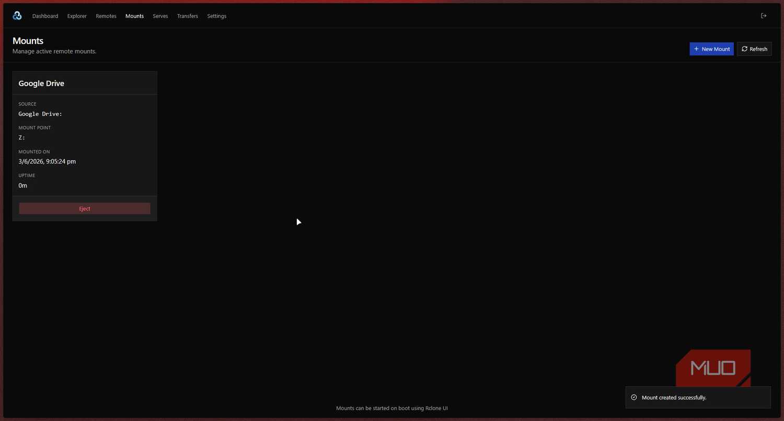784x421 pixels.
Task: Click the logout icon in the header
Action: [x=764, y=16]
